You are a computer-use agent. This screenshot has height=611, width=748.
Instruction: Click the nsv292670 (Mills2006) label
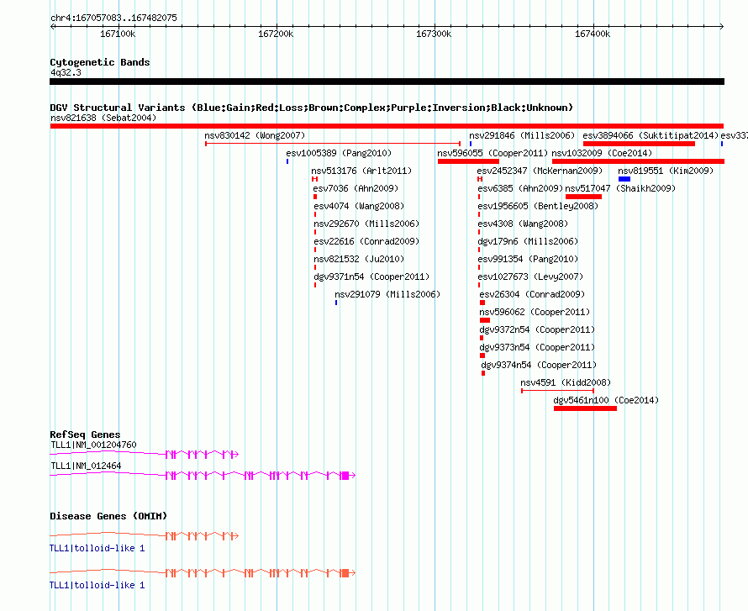point(366,224)
